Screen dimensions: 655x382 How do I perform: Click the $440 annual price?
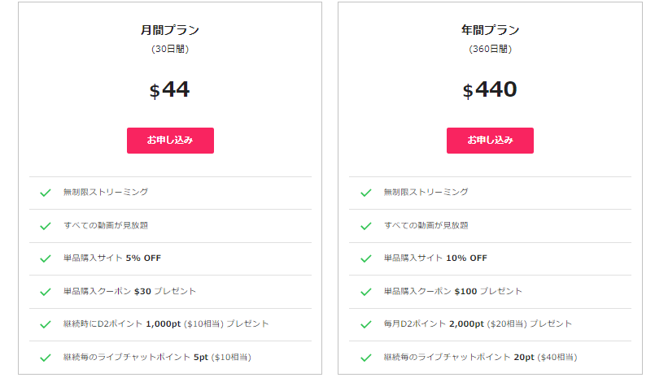coord(490,89)
